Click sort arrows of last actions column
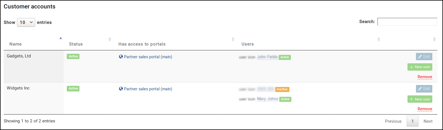 [434, 39]
